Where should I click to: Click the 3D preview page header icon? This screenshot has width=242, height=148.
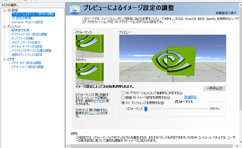click(75, 9)
